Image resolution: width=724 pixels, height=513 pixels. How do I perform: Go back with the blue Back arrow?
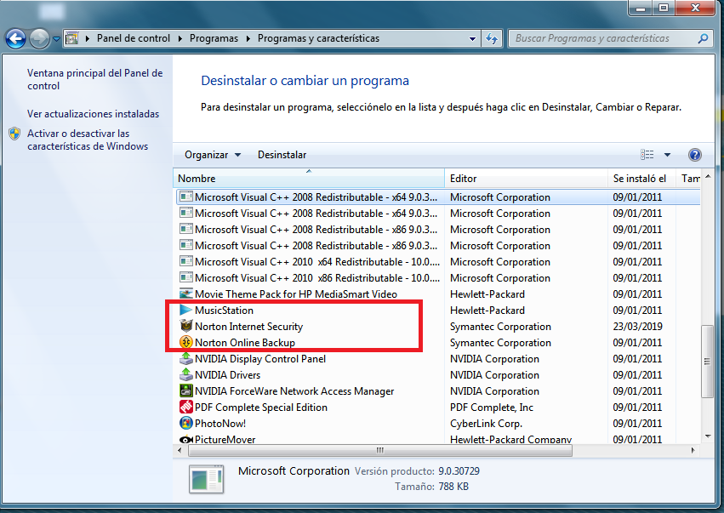(x=15, y=39)
